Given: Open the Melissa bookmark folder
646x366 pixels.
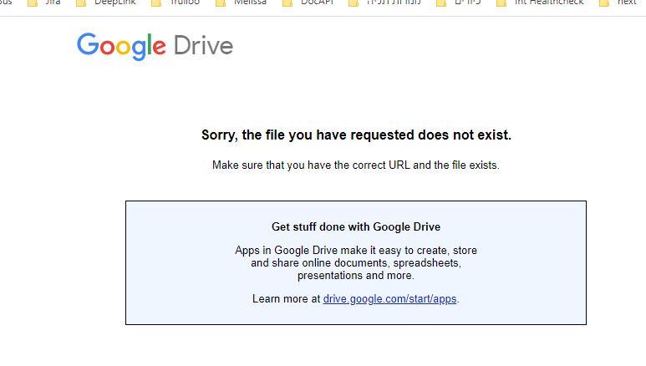Looking at the screenshot, I should click(242, 3).
